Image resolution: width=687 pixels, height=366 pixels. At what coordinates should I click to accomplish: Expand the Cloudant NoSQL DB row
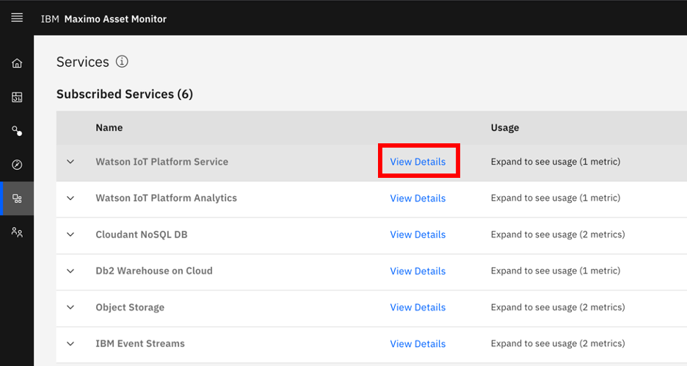[x=70, y=234]
